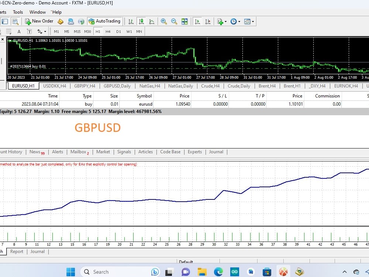369x277 pixels.
Task: Switch to Bar chart display
Action: pyautogui.click(x=131, y=21)
